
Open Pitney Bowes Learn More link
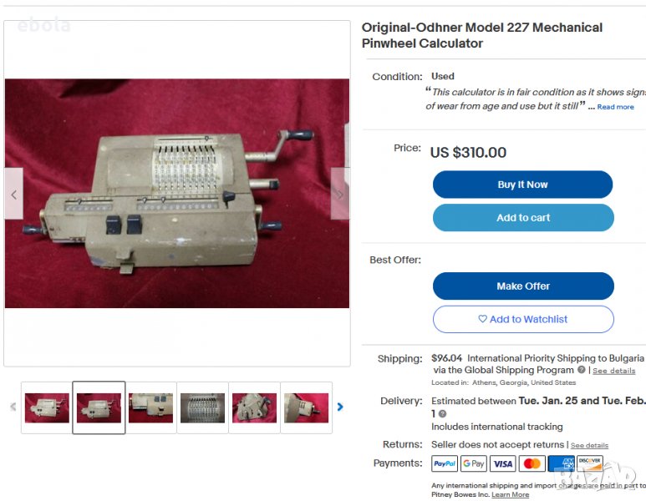click(x=510, y=494)
